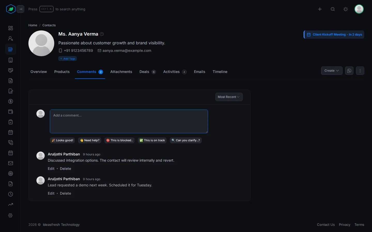Expand the Create dropdown button
372x232 pixels.
(332, 71)
